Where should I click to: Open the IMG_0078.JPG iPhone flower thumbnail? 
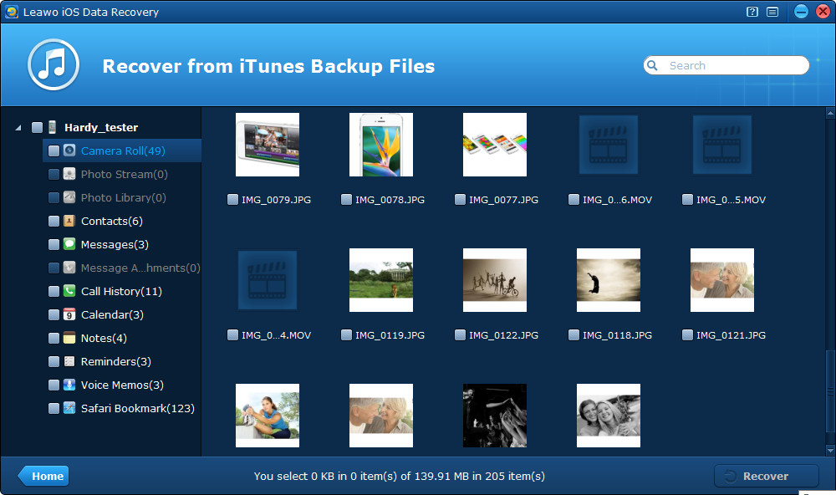[380, 145]
